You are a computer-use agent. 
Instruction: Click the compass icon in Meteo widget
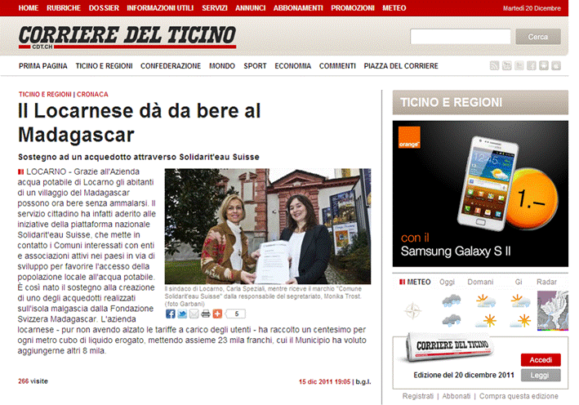pos(414,310)
